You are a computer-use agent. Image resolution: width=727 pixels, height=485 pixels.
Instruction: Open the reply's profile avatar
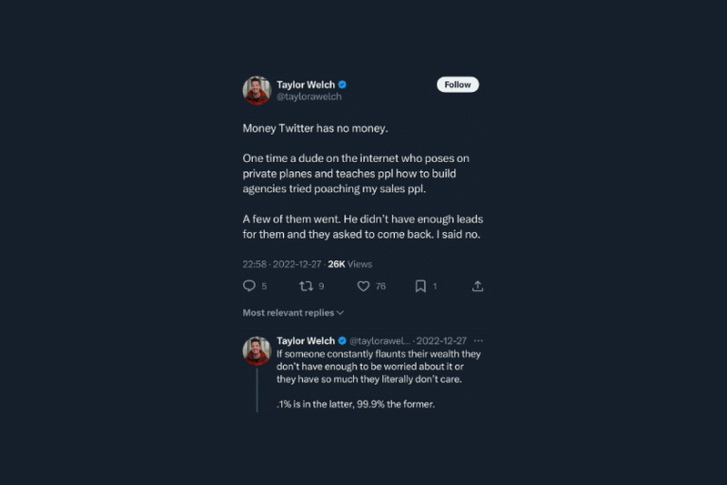pos(257,350)
